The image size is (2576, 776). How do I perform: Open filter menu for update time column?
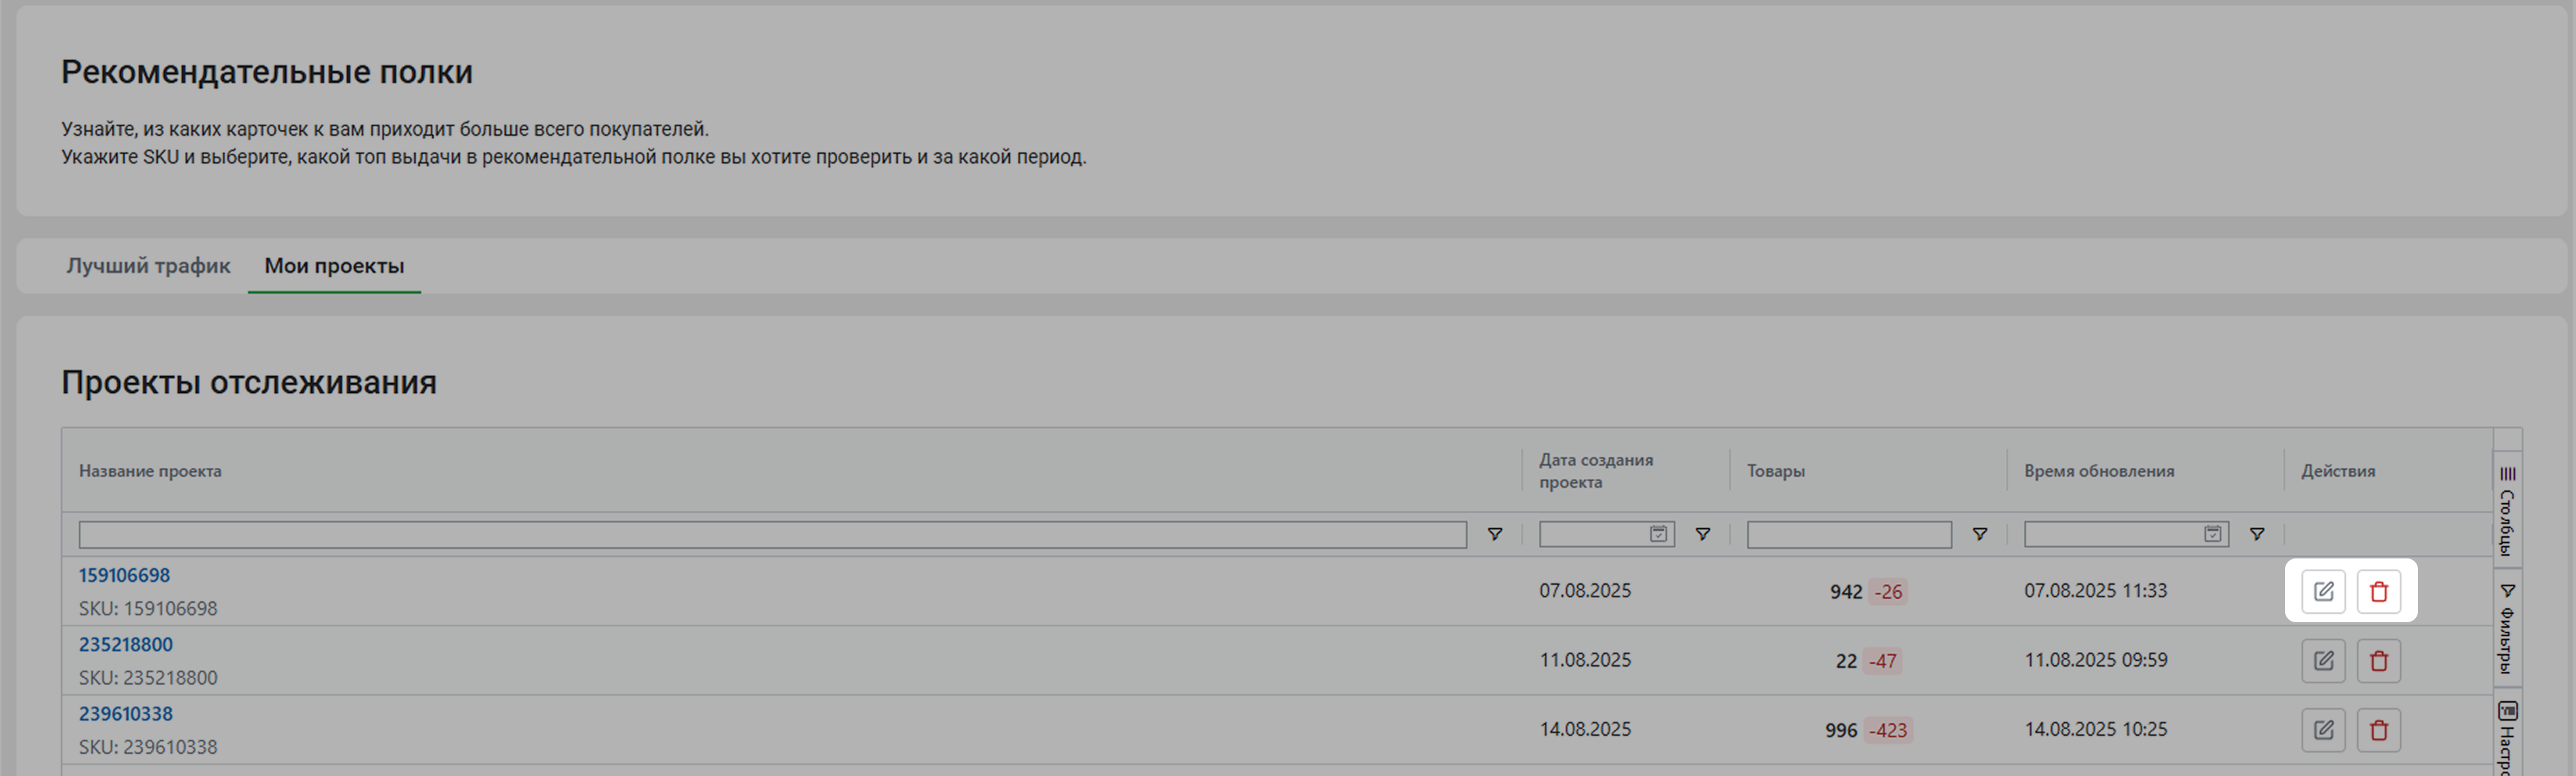pos(2256,534)
